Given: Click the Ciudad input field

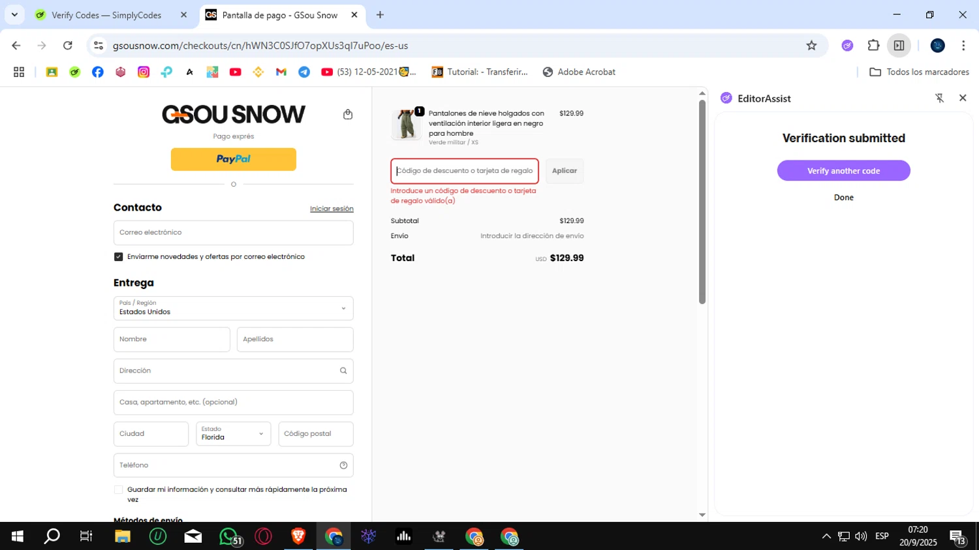Looking at the screenshot, I should tap(151, 434).
